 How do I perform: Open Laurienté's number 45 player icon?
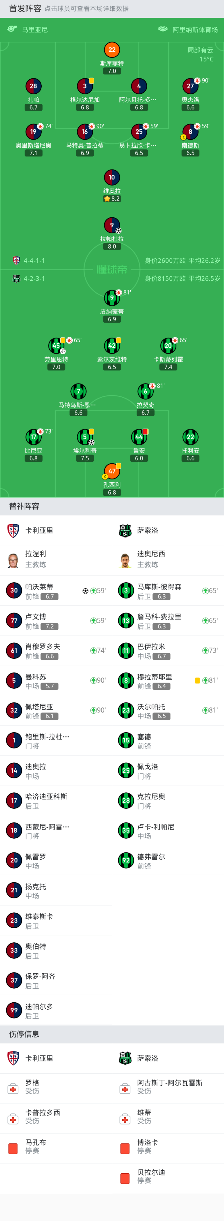tap(56, 346)
